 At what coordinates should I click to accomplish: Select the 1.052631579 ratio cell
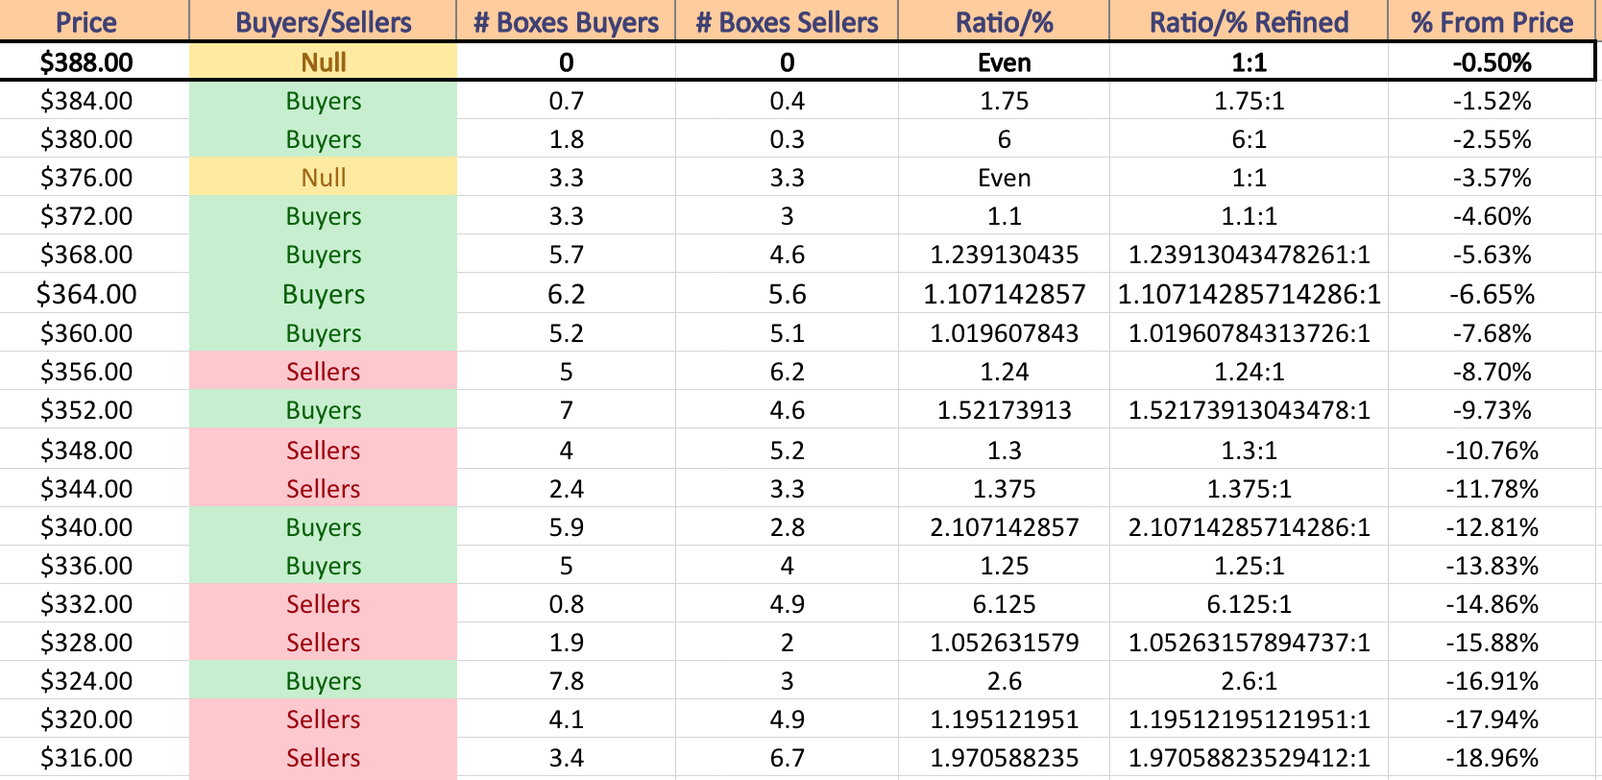1004,643
